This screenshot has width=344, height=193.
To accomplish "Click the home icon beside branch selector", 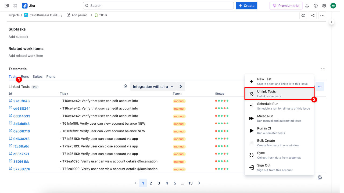I will click(x=125, y=86).
